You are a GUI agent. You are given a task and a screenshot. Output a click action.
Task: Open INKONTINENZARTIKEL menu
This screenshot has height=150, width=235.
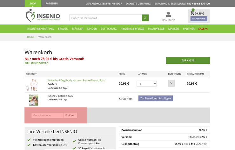[40, 29]
